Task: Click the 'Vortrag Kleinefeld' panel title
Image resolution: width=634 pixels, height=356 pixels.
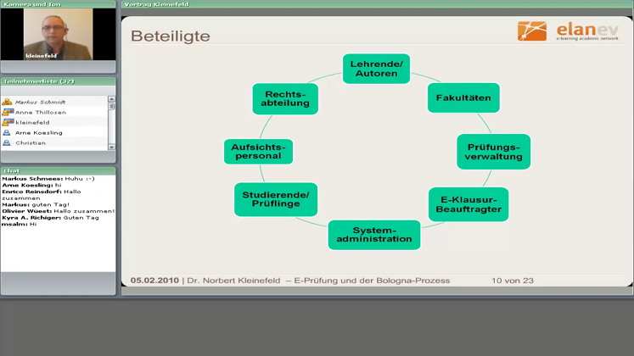Action: pyautogui.click(x=156, y=4)
